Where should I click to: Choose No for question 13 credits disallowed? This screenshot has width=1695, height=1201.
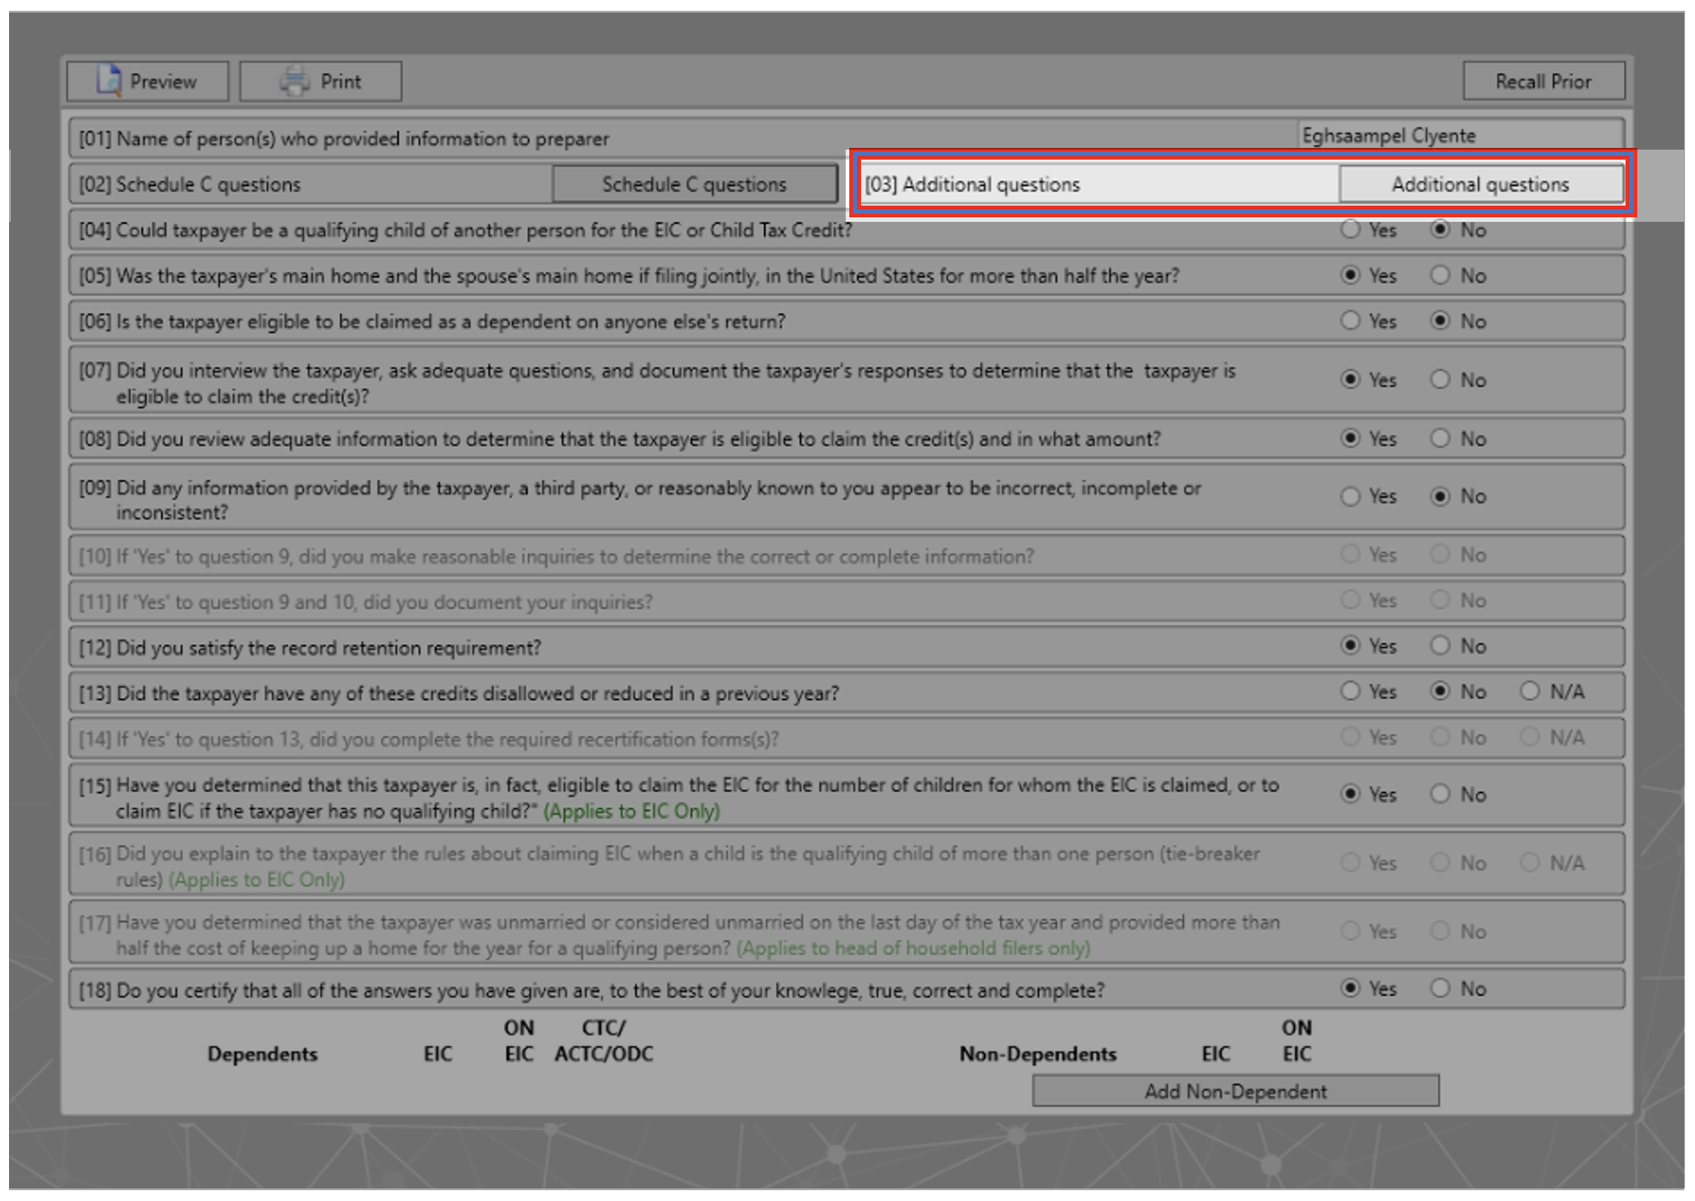pos(1441,691)
